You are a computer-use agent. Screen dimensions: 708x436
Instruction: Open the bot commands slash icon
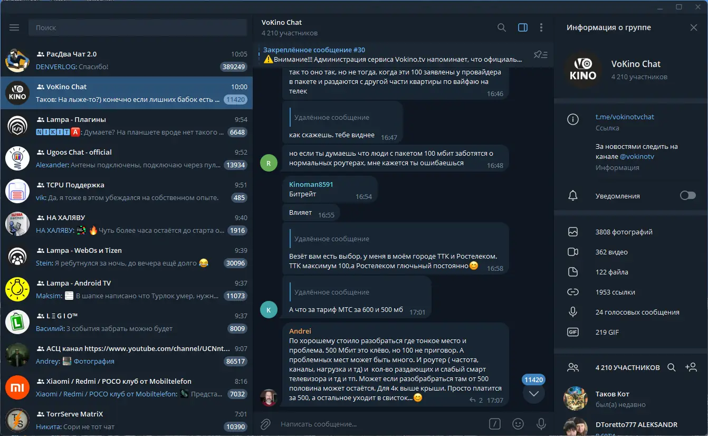(495, 424)
